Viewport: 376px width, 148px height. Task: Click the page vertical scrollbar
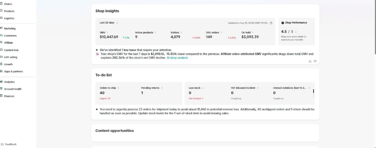point(375,27)
